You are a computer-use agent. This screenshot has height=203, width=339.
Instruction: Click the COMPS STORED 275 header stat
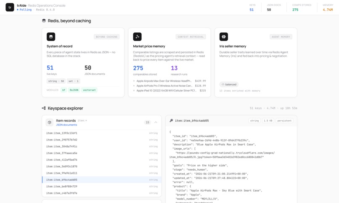pyautogui.click(x=302, y=8)
